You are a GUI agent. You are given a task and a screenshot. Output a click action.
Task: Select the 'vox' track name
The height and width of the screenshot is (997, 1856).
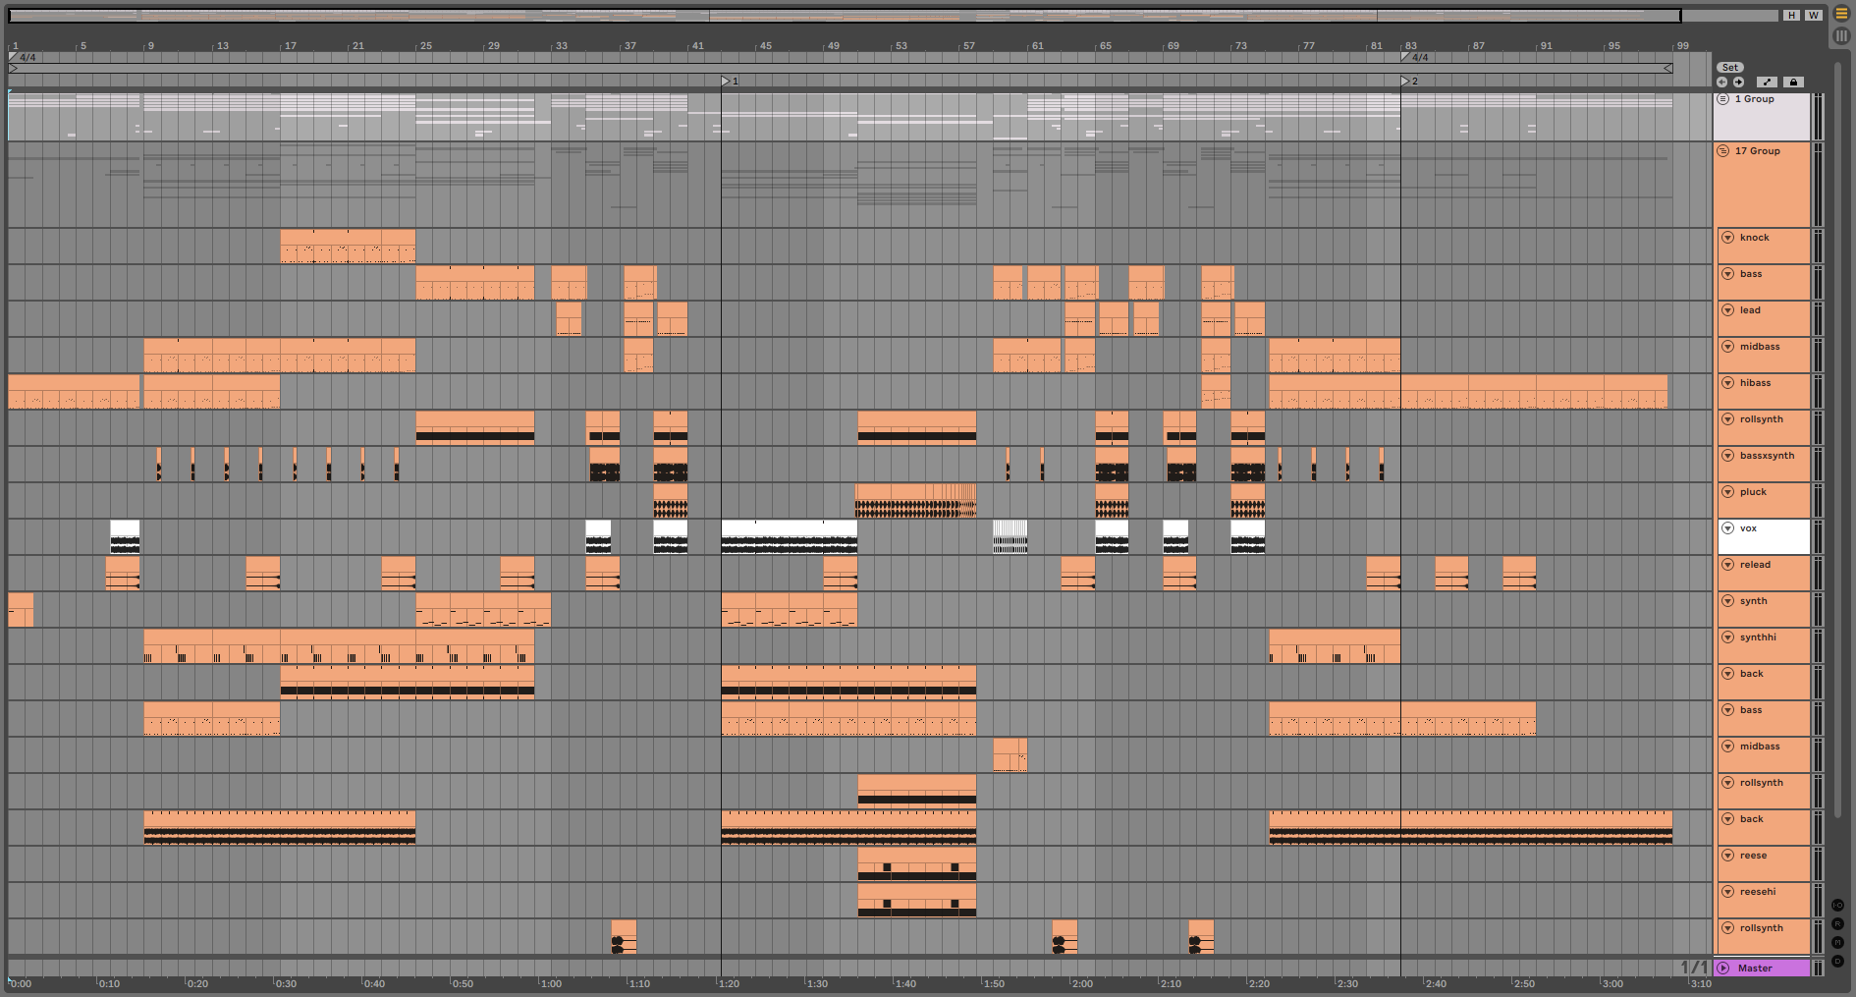click(x=1748, y=528)
